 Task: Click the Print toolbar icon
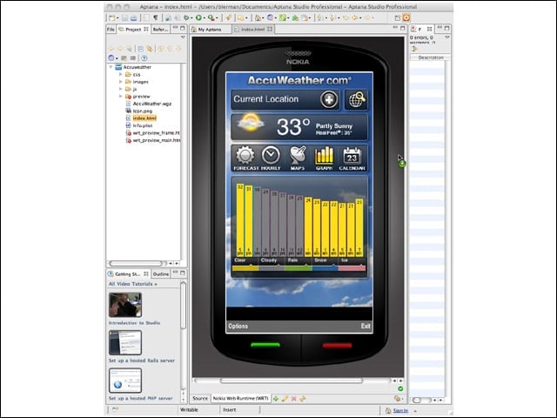point(133,17)
